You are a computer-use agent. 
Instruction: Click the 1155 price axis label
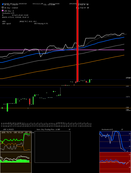pos(127,87)
